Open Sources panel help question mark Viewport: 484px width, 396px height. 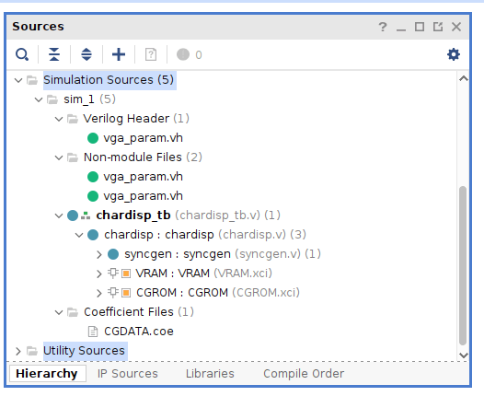tap(383, 27)
